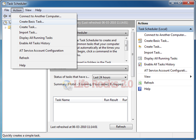The height and width of the screenshot is (140, 196).
Task: Choose Import Task in the Action menu
Action: [x=44, y=32]
